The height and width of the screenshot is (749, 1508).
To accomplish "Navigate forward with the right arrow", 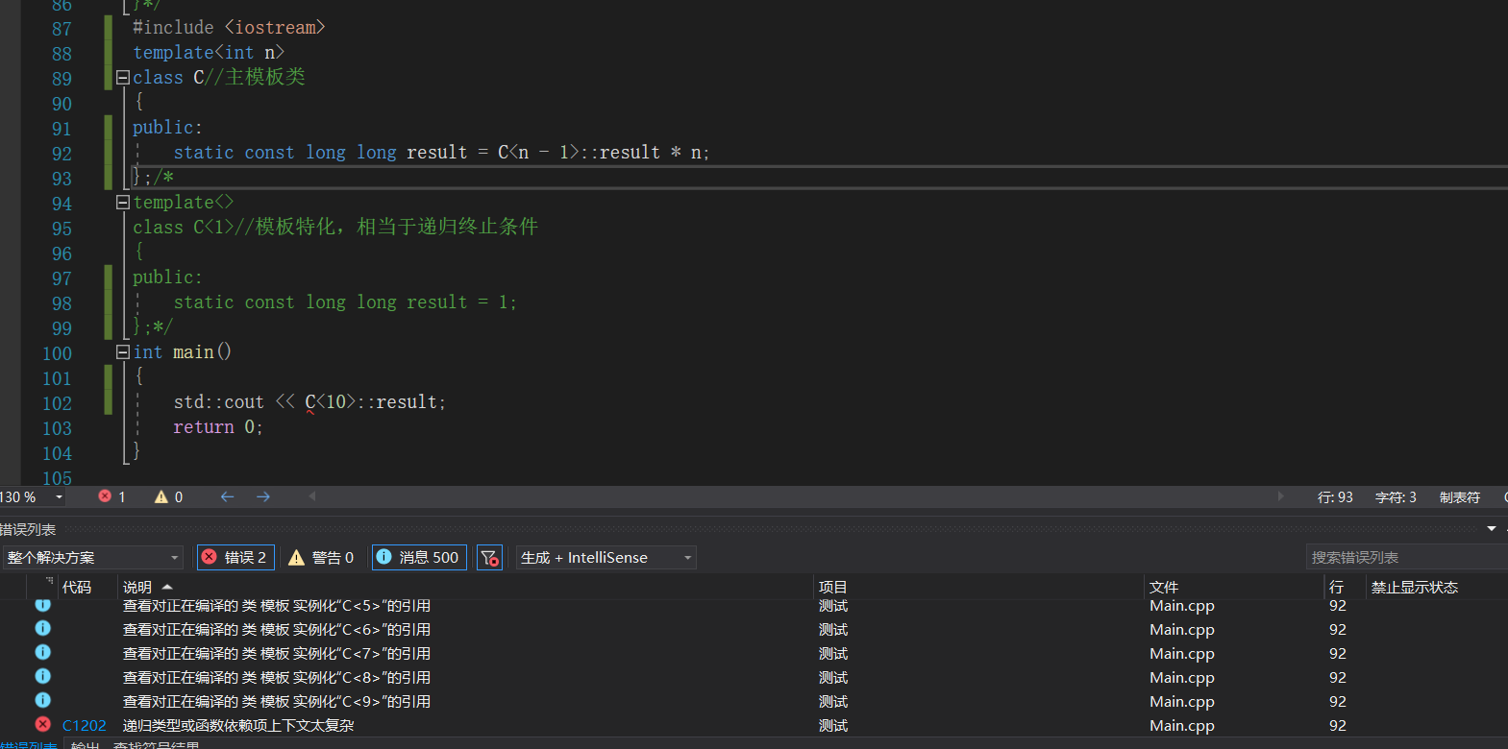I will [x=263, y=496].
